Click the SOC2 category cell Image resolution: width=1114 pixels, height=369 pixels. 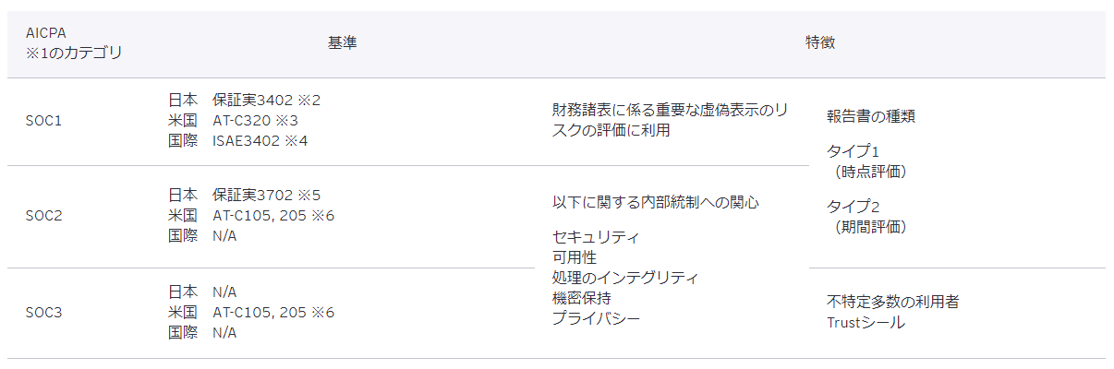43,216
